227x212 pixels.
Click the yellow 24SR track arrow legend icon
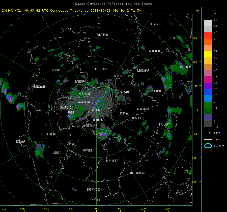208,133
